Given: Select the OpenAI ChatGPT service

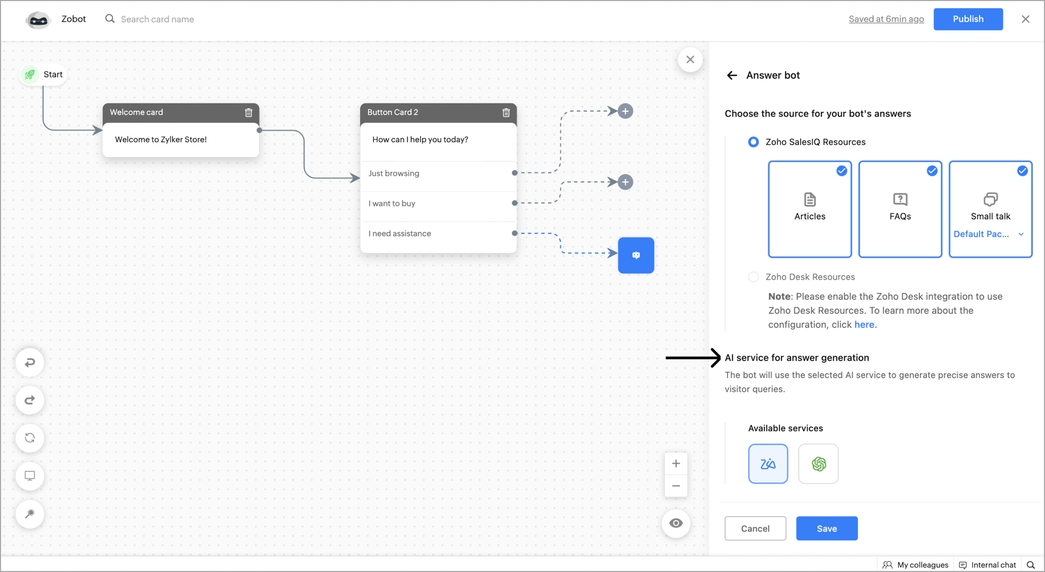Looking at the screenshot, I should [x=819, y=464].
